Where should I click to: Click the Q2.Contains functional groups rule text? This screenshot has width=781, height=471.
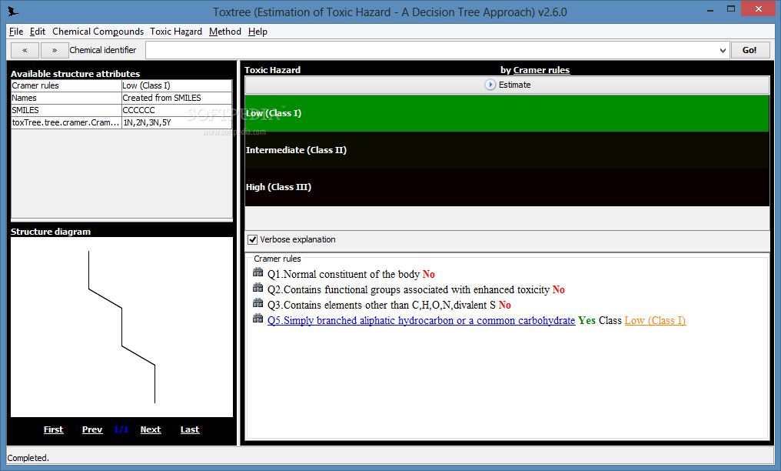[408, 289]
